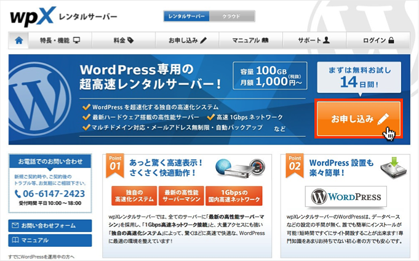
Task: Click the blue マニュアル sidebar button
Action: click(50, 240)
